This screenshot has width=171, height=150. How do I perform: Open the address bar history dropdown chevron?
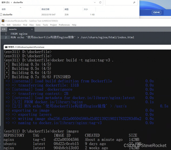tap(95, 2)
